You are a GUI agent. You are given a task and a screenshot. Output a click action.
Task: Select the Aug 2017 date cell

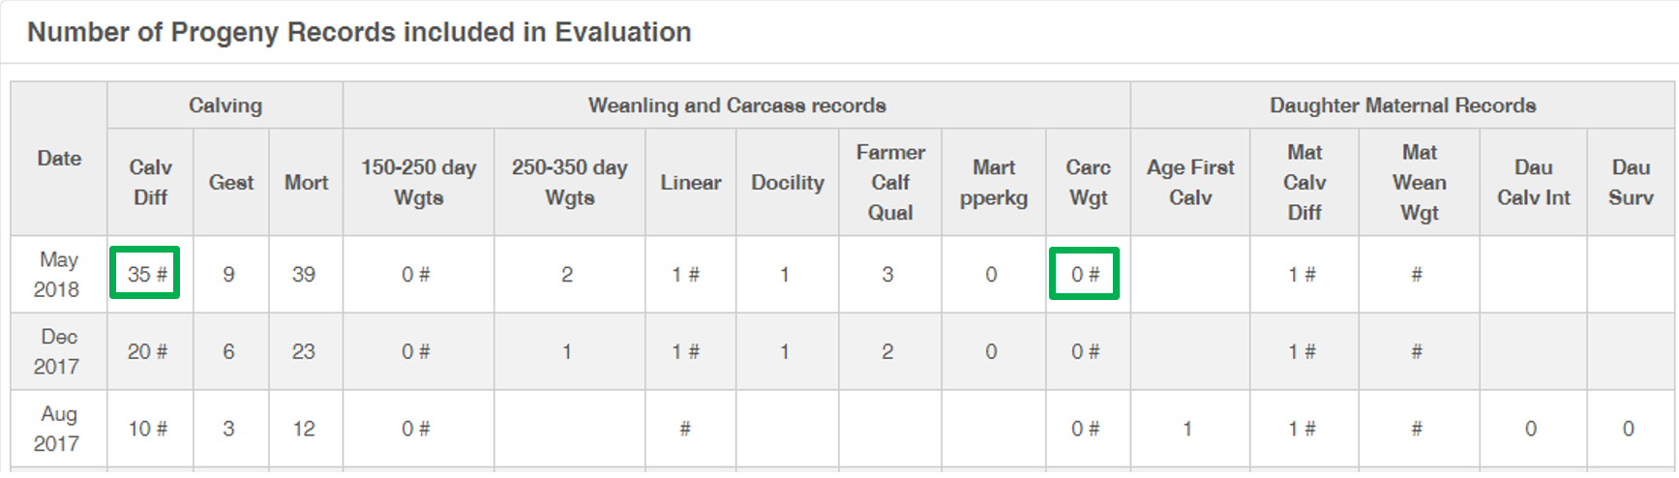58,429
